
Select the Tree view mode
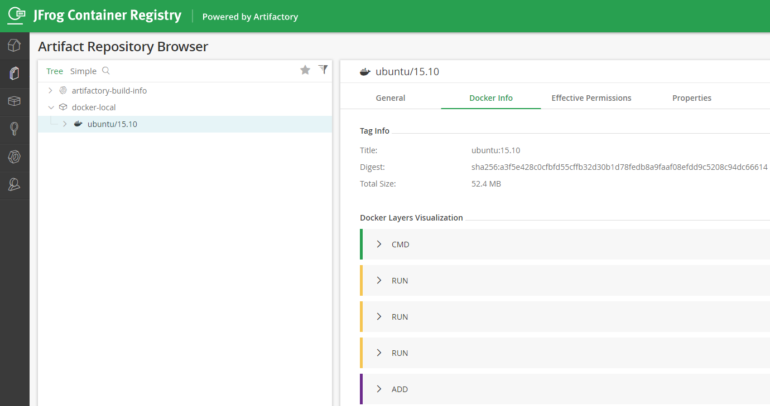pyautogui.click(x=55, y=71)
